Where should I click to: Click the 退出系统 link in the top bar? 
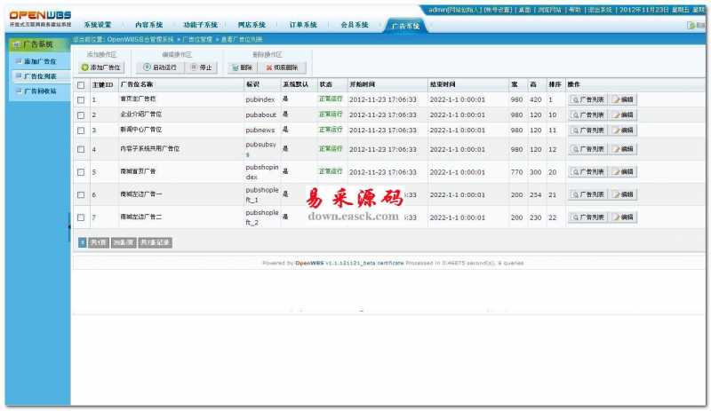600,10
